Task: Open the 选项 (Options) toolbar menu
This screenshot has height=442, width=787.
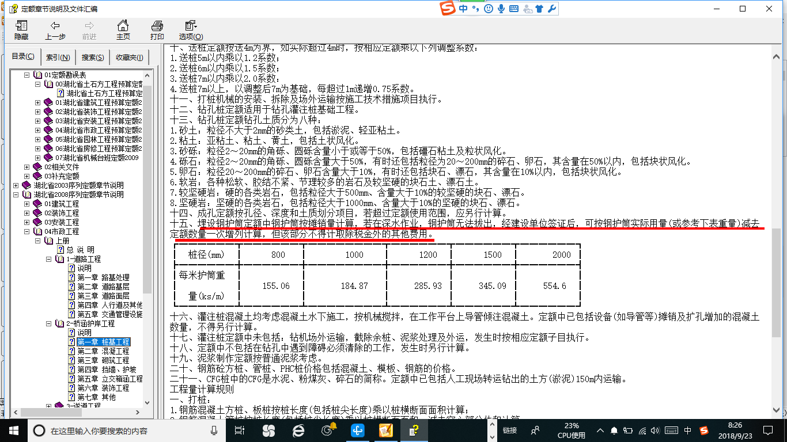Action: (x=190, y=30)
